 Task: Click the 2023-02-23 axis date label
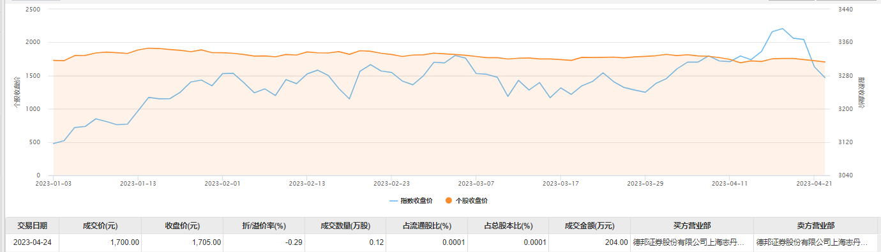tap(391, 183)
